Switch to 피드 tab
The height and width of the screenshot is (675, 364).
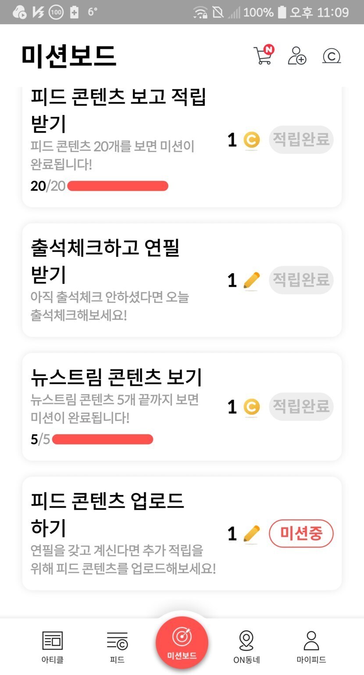pos(117,646)
